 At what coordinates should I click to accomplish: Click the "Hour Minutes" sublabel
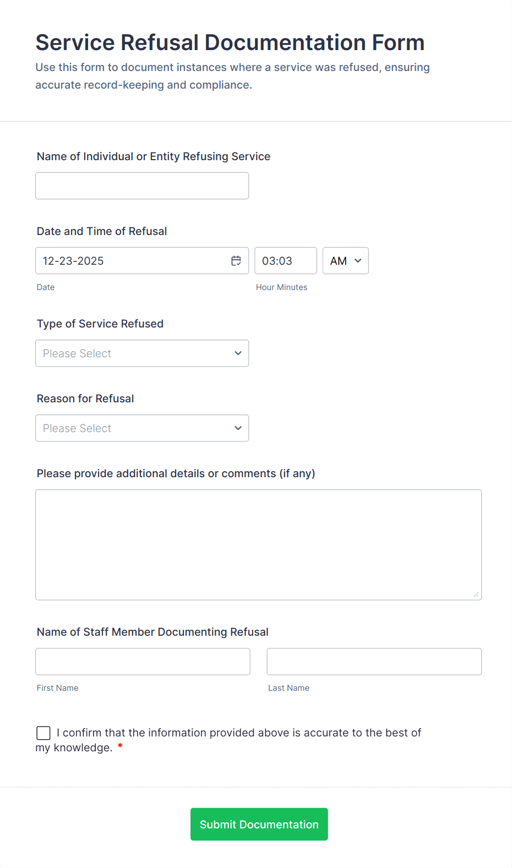point(281,287)
